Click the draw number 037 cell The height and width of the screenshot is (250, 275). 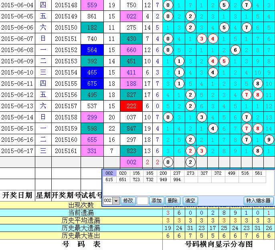[131, 117]
